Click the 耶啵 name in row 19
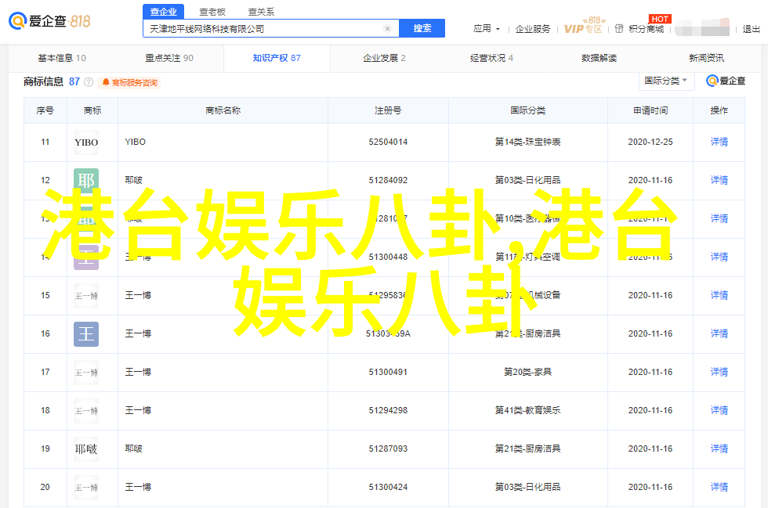The image size is (768, 508). 134,449
